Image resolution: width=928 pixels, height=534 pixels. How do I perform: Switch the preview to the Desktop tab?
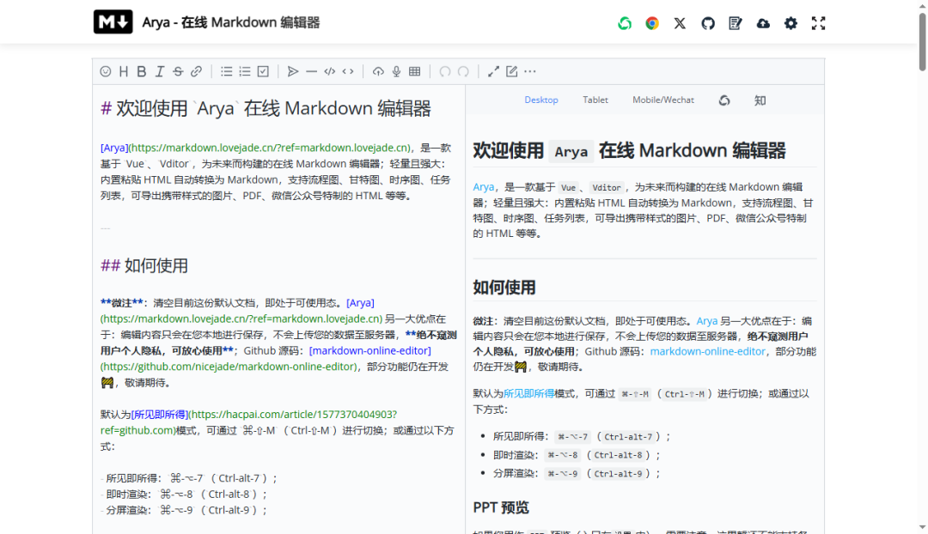[541, 100]
